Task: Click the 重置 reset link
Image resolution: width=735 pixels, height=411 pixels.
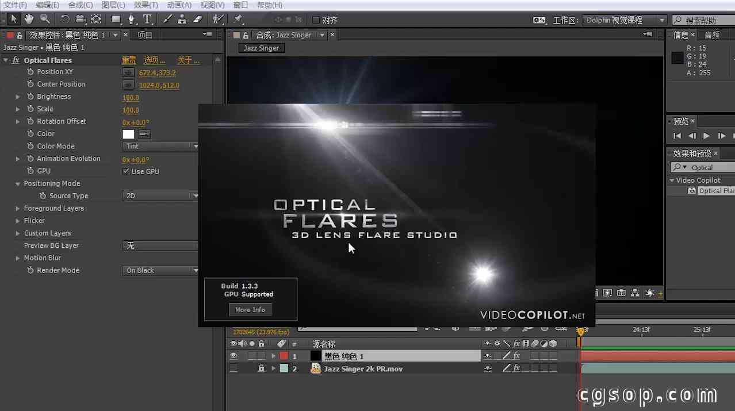Action: [129, 60]
